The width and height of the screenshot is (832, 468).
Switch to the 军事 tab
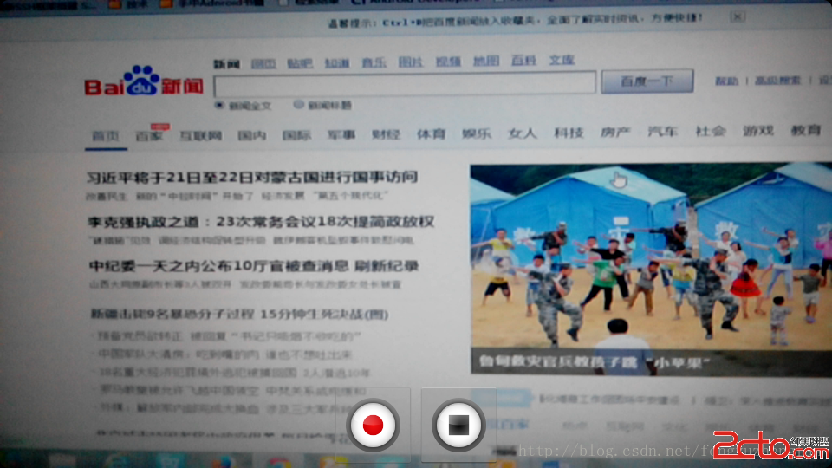coord(341,135)
